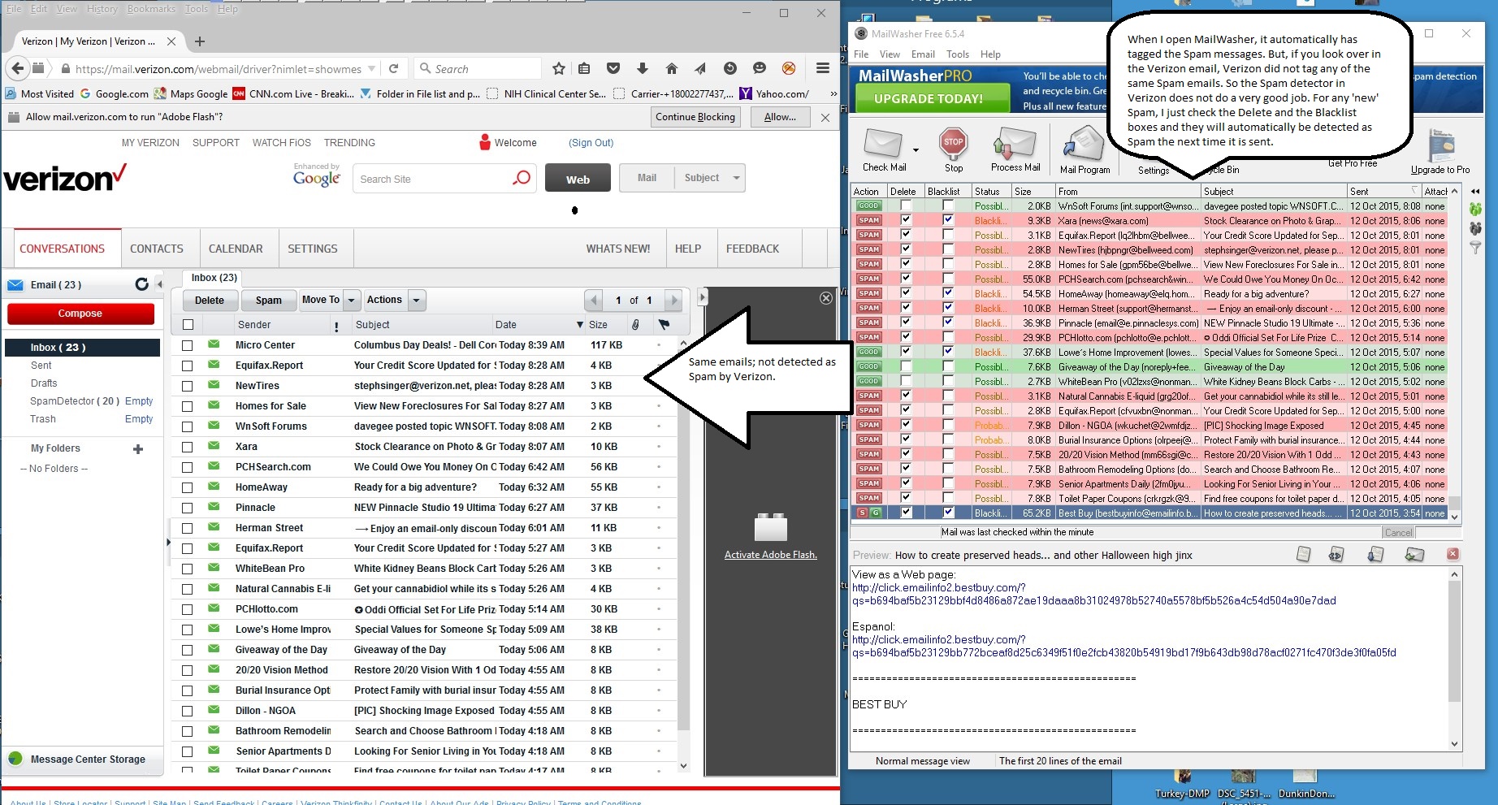
Task: Refresh the Verizon email folder list
Action: (x=142, y=284)
